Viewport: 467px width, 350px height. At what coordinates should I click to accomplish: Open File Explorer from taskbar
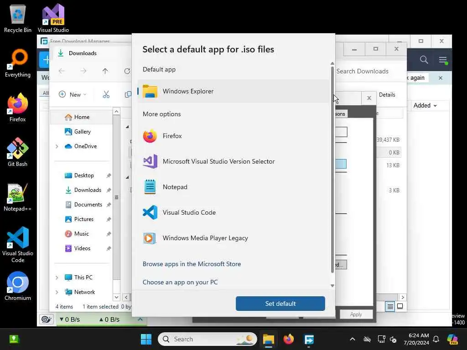tap(268, 339)
